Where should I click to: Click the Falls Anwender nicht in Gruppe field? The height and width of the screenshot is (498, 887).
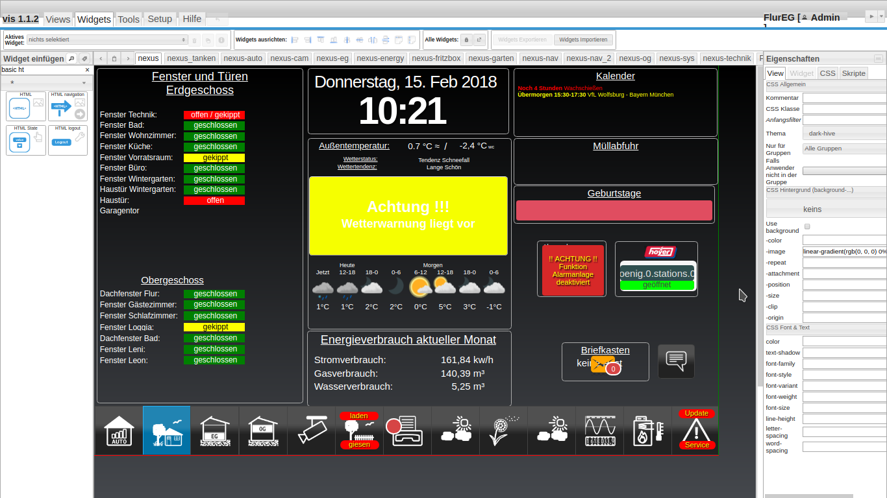[x=845, y=171]
